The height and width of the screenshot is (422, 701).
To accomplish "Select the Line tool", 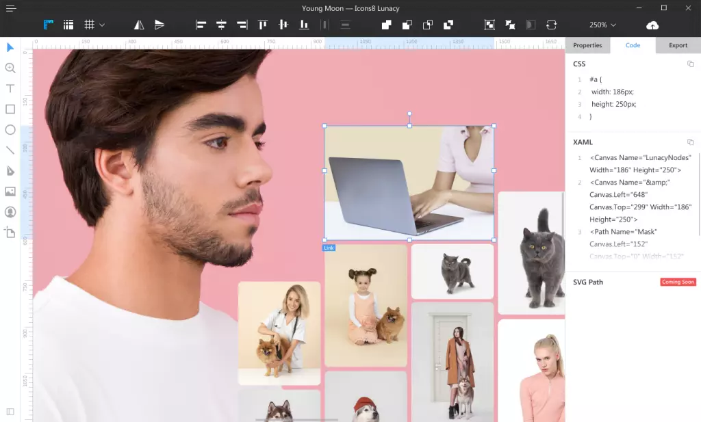I will [x=10, y=150].
